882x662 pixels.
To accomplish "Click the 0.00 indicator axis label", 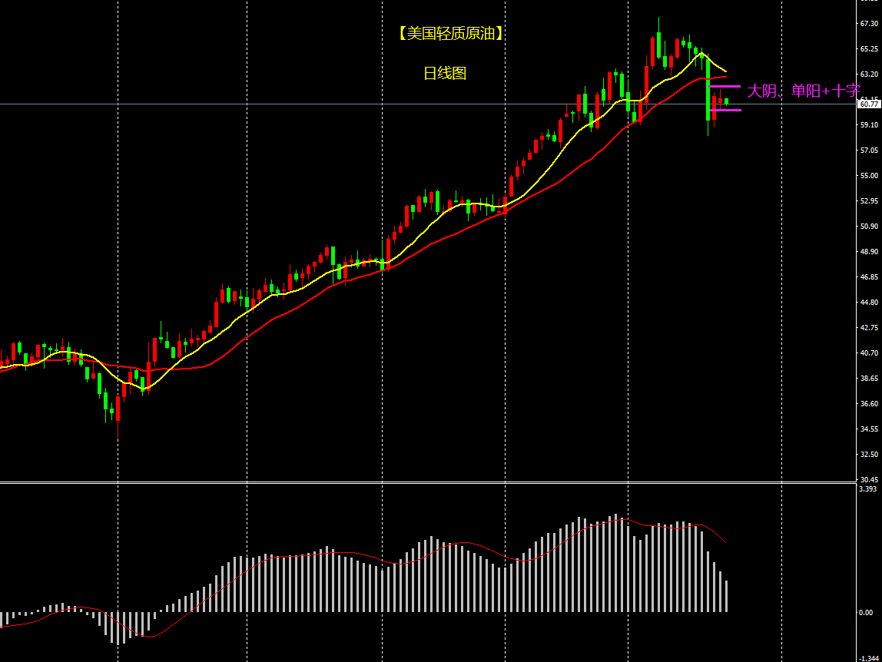I will tap(866, 612).
